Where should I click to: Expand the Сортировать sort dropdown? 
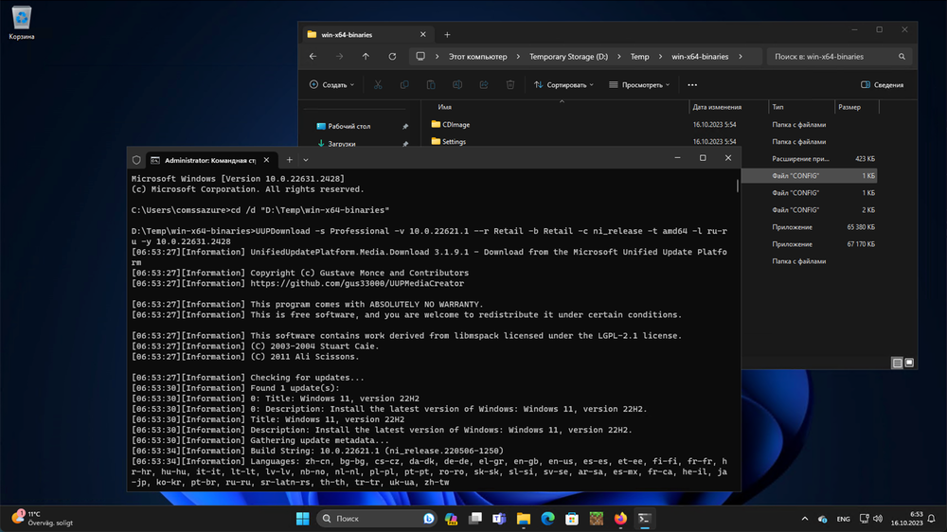point(563,85)
